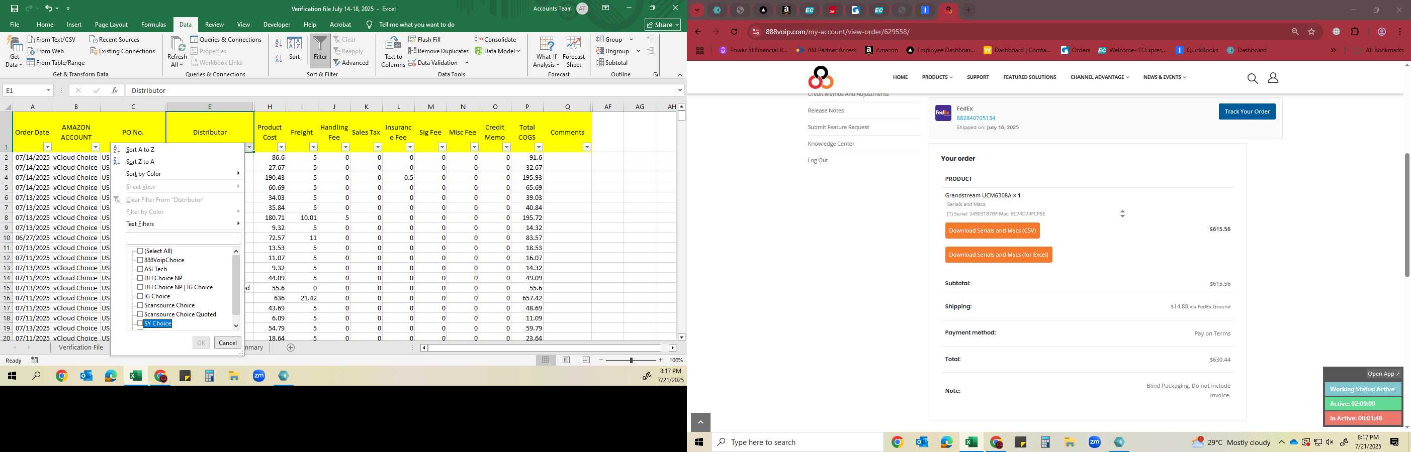Open Recent Sources
Image resolution: width=1411 pixels, height=452 pixels.
click(114, 39)
